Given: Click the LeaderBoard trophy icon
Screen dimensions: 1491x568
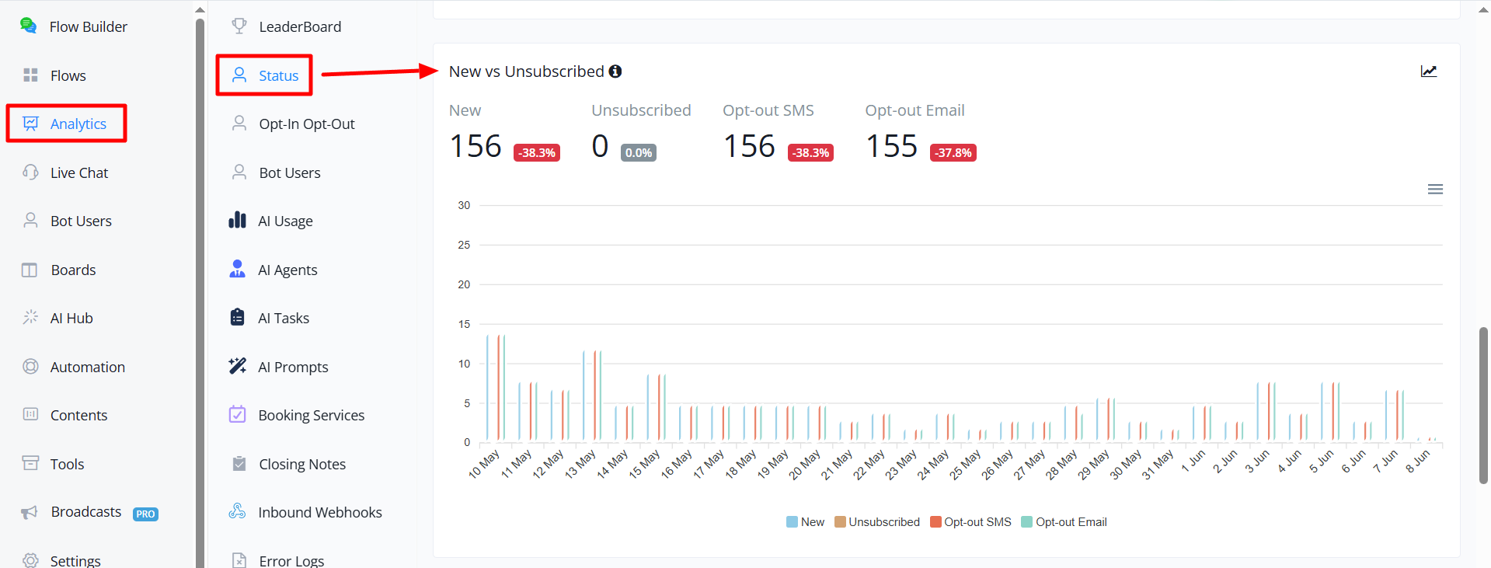Looking at the screenshot, I should pos(239,26).
